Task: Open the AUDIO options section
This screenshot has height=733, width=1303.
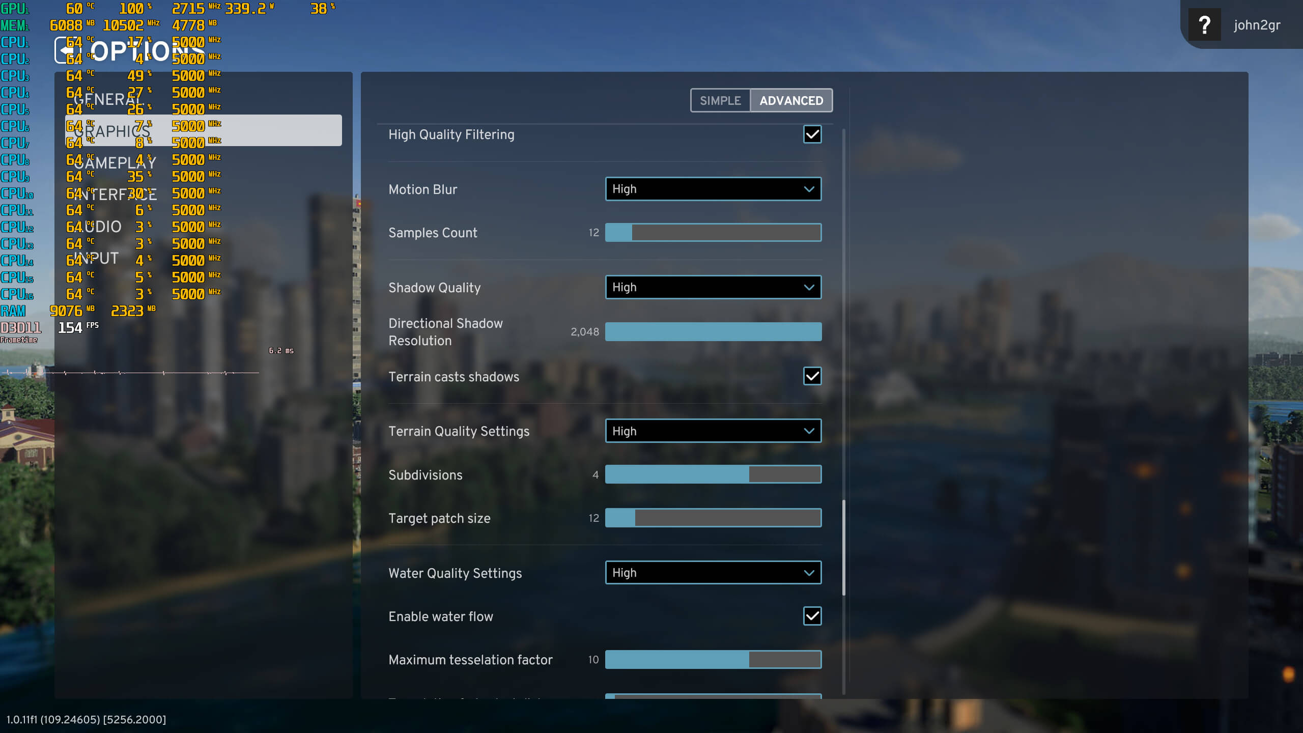Action: [x=98, y=227]
